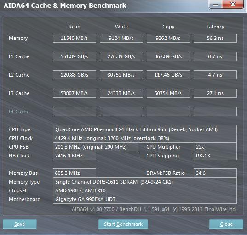Click the red X window close icon
The height and width of the screenshot is (235, 247).
click(x=233, y=4)
